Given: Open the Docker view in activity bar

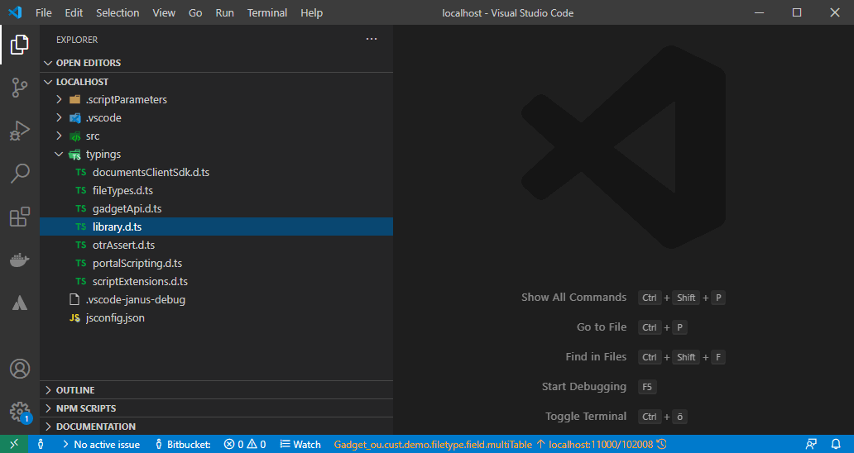Looking at the screenshot, I should coord(20,260).
